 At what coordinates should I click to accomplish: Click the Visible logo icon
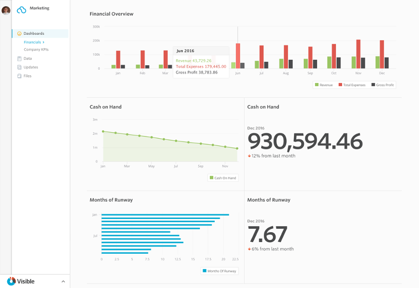(x=11, y=281)
